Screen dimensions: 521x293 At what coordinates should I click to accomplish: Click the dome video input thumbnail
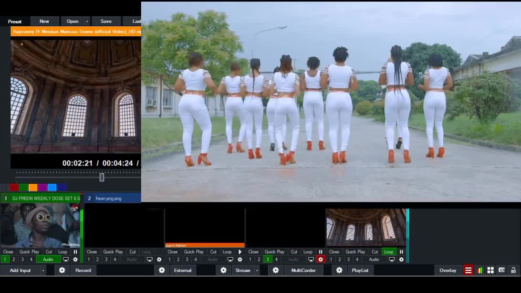pos(366,228)
